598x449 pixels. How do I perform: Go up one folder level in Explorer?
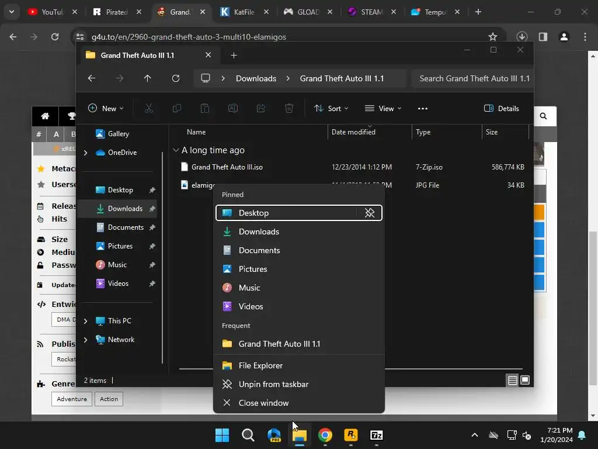pos(148,78)
